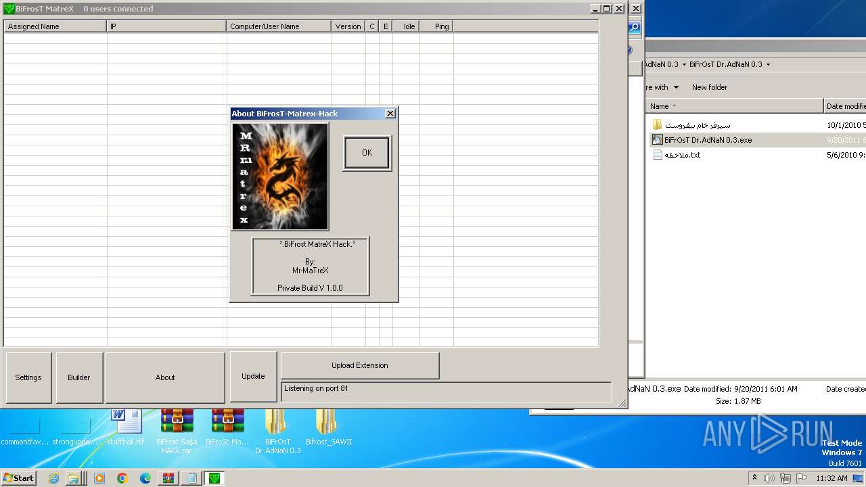866x487 pixels.
Task: Click the Upload Extension button
Action: (x=360, y=365)
